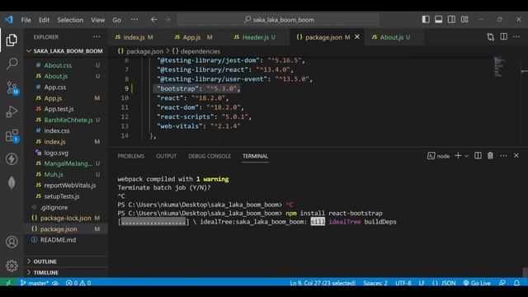Go back using the left arrow
This screenshot has width=528, height=297.
[x=154, y=20]
